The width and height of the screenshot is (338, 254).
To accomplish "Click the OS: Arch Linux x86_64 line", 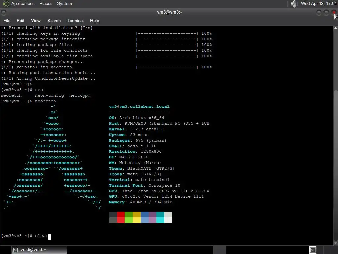I will (136, 118).
